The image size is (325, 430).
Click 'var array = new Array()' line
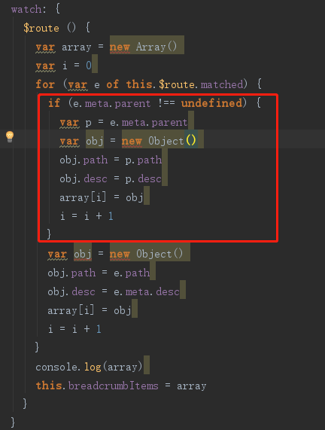point(106,47)
